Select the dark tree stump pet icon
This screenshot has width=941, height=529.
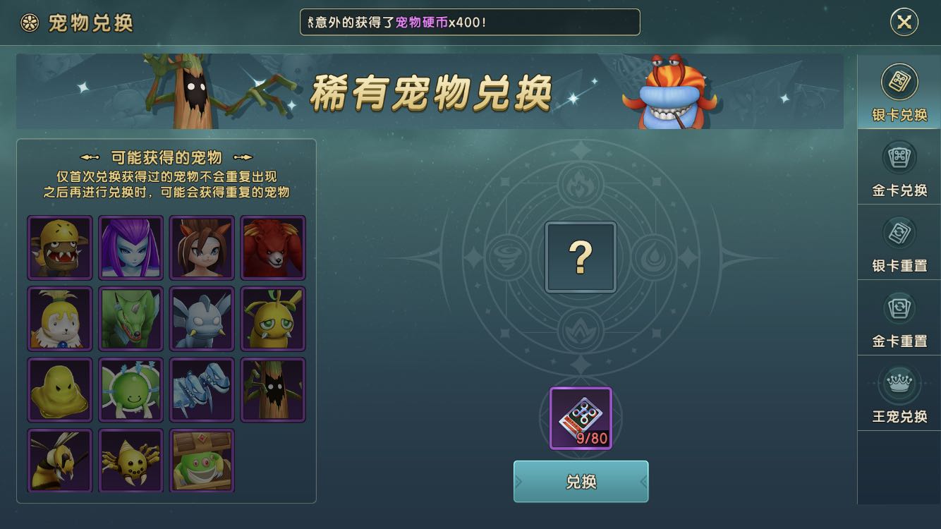pyautogui.click(x=273, y=390)
